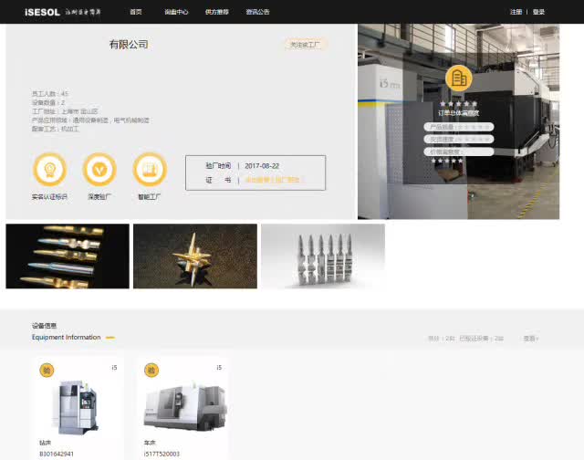Click the yellow factory document icon
This screenshot has width=584, height=460.
pos(459,78)
